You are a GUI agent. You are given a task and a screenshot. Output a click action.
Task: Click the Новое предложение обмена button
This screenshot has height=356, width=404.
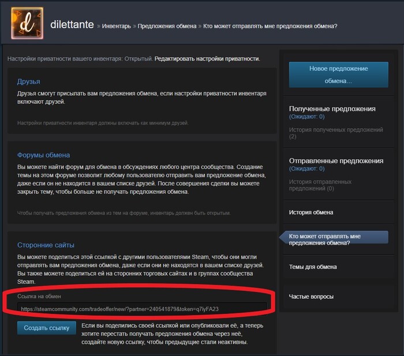pos(339,74)
